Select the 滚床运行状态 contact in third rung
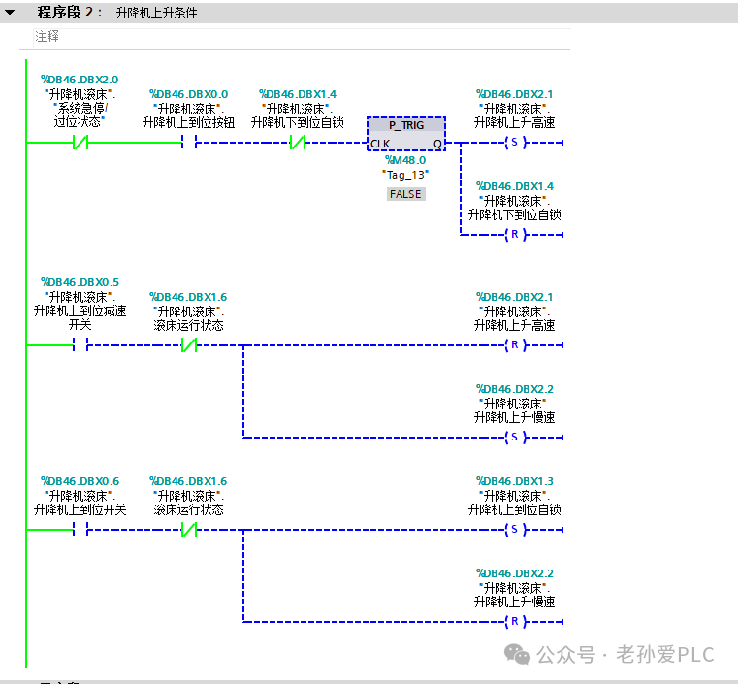The image size is (738, 684). (189, 530)
